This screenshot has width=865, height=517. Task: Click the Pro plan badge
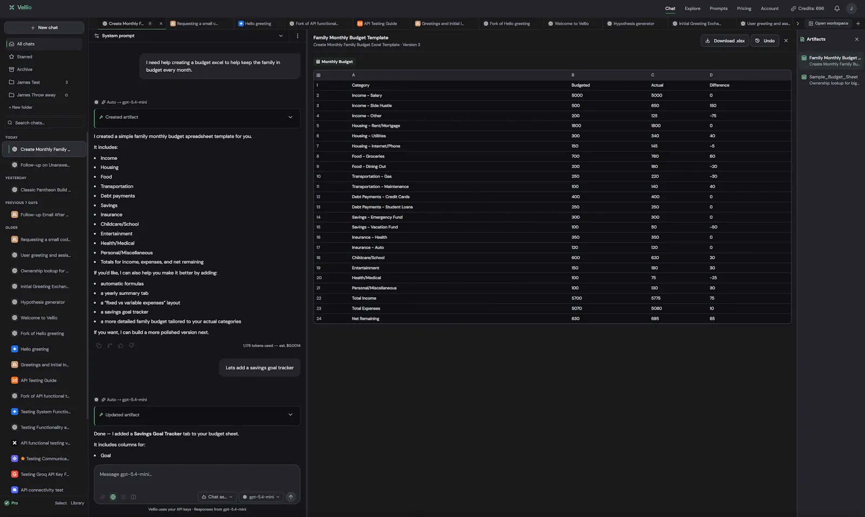click(x=11, y=503)
